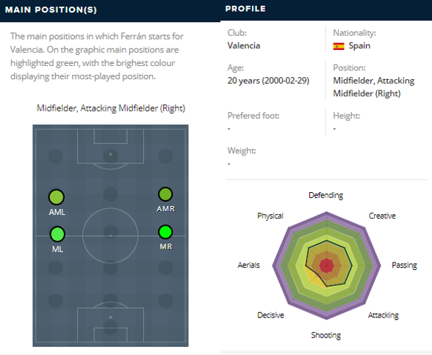
Task: Click the Valencia club name
Action: pyautogui.click(x=244, y=45)
